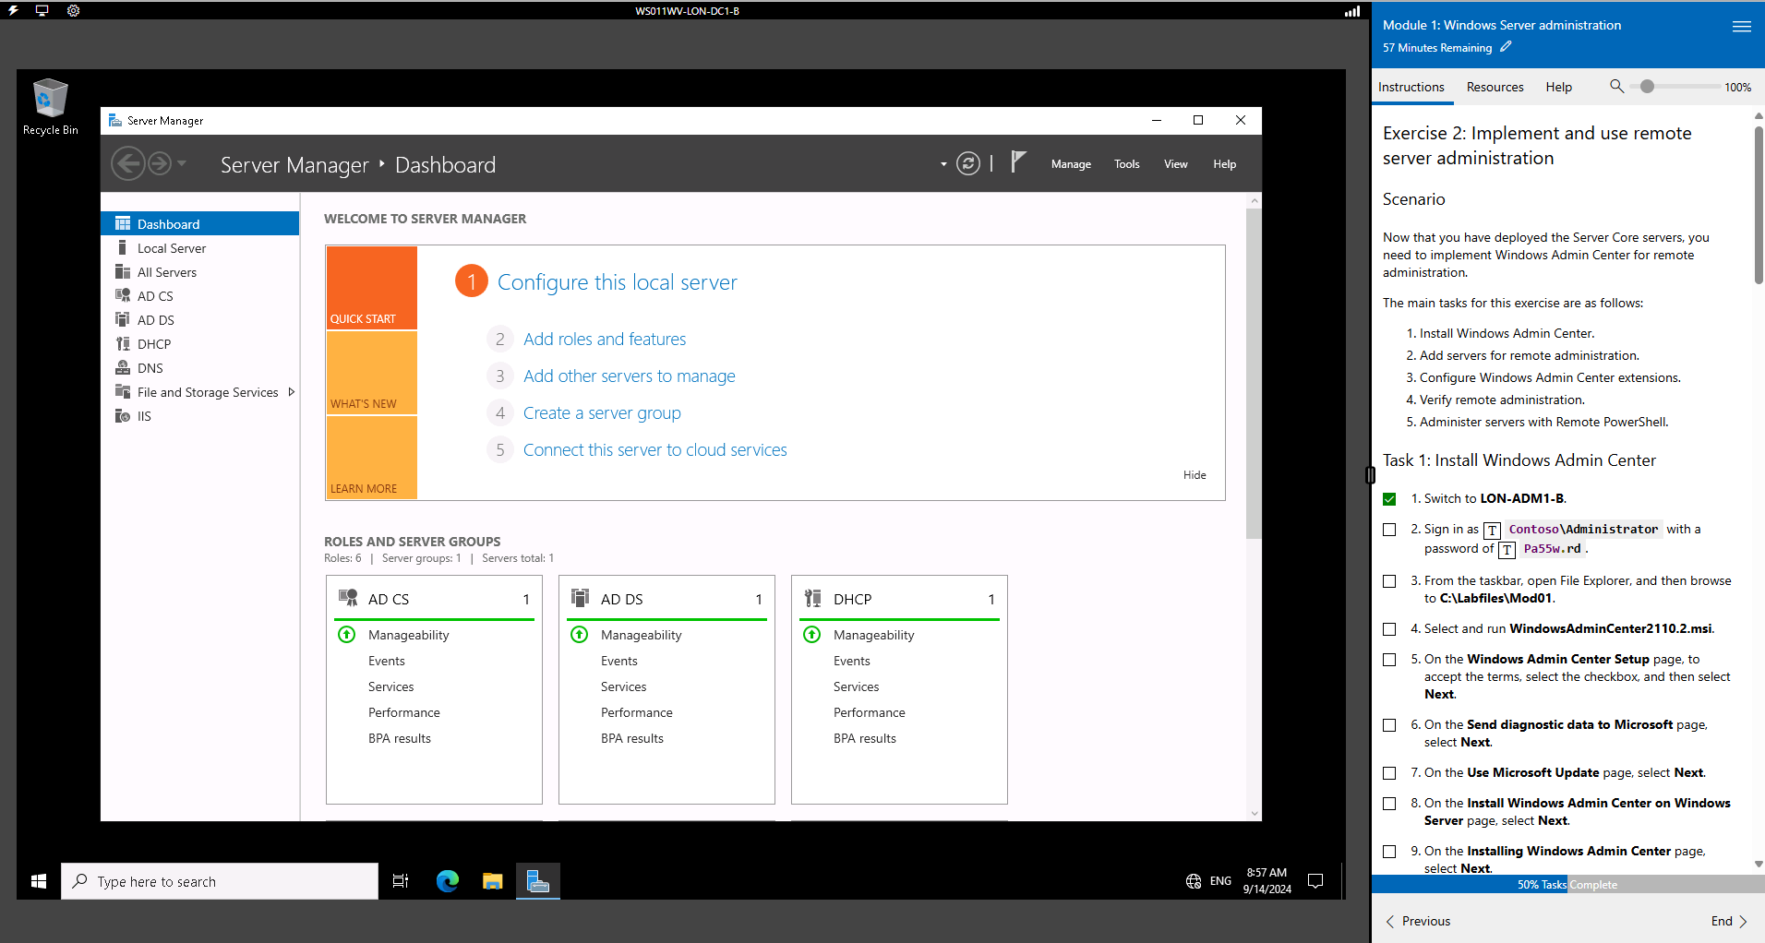Check step 2 Sign in as Administrator
Viewport: 1765px width, 943px height.
pos(1389,530)
